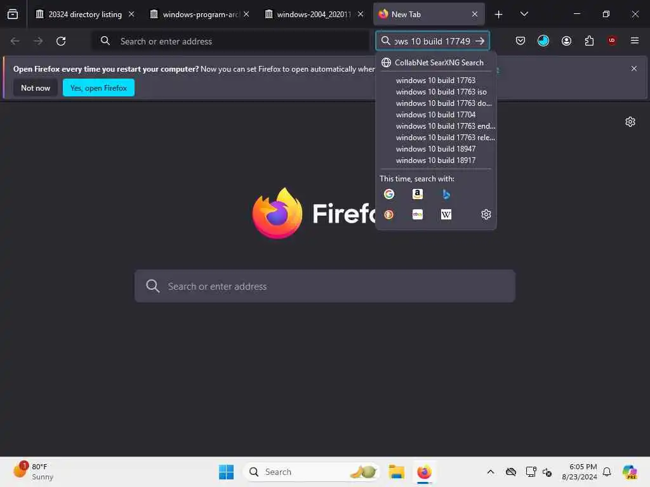Reload the current page
Image resolution: width=650 pixels, height=487 pixels.
[x=61, y=41]
